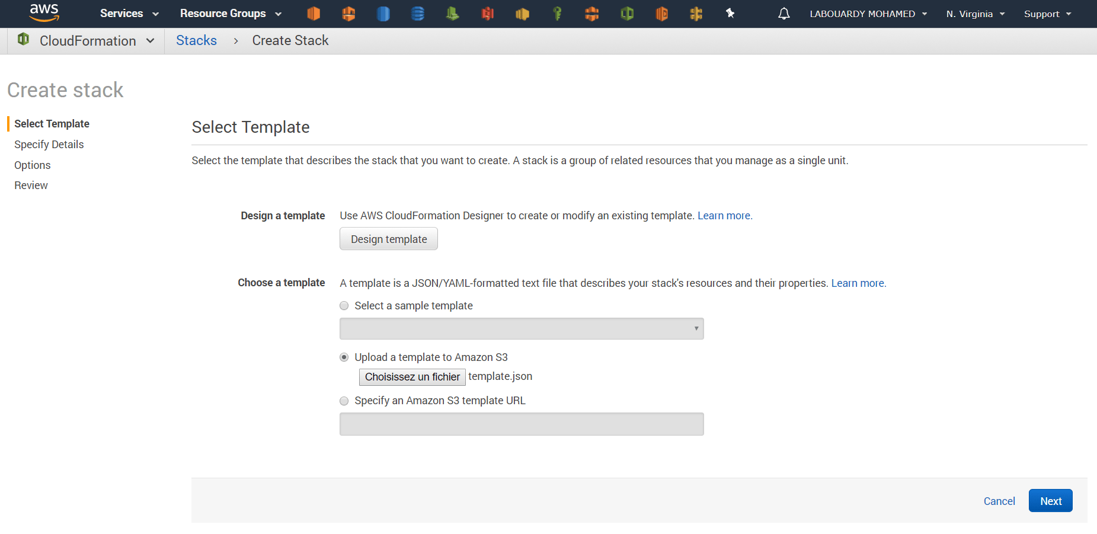This screenshot has width=1097, height=534.
Task: Click the Design template button
Action: (x=389, y=239)
